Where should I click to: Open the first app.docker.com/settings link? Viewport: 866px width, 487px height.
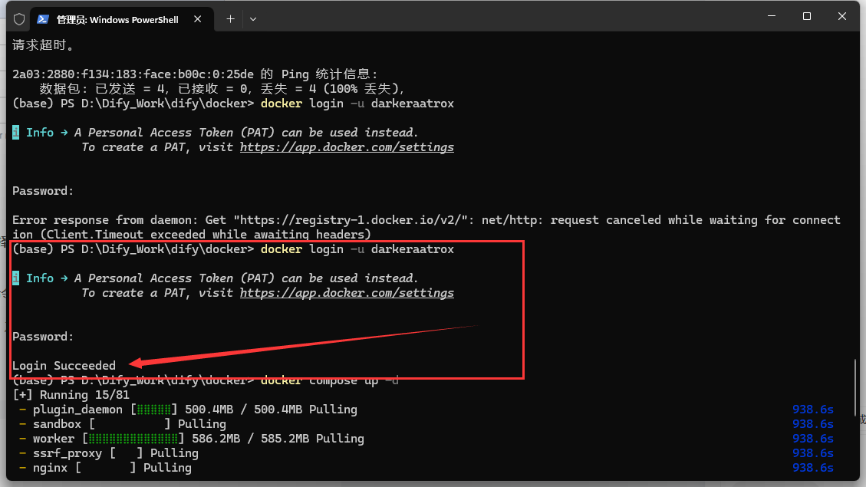[347, 146]
